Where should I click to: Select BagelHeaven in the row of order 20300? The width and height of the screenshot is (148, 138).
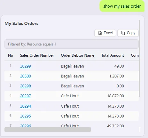72,76
